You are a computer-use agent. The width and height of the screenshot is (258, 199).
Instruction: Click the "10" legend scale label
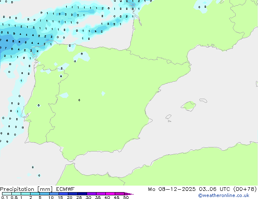click(x=51, y=197)
